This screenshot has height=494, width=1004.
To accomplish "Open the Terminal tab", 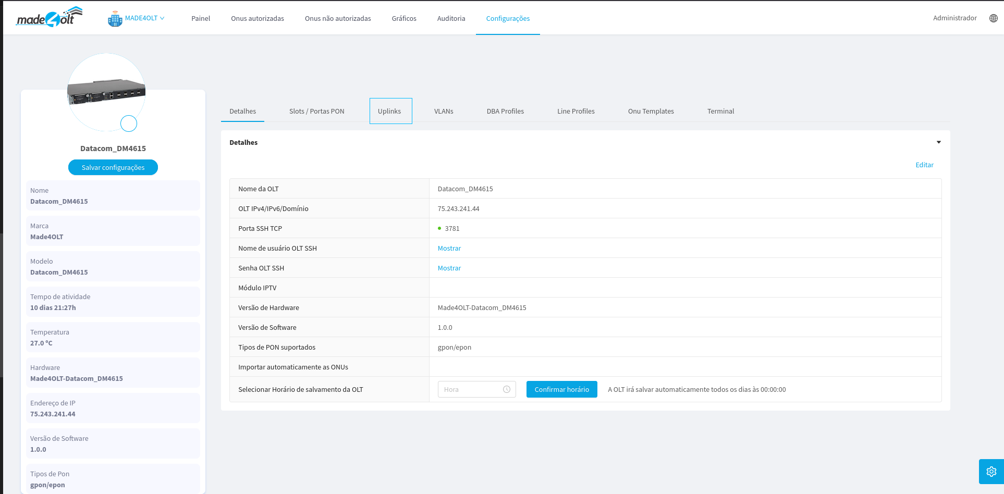I will tap(720, 112).
